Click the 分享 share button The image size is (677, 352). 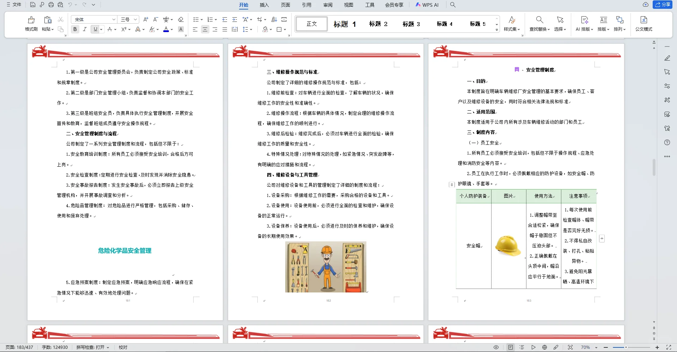click(x=664, y=5)
